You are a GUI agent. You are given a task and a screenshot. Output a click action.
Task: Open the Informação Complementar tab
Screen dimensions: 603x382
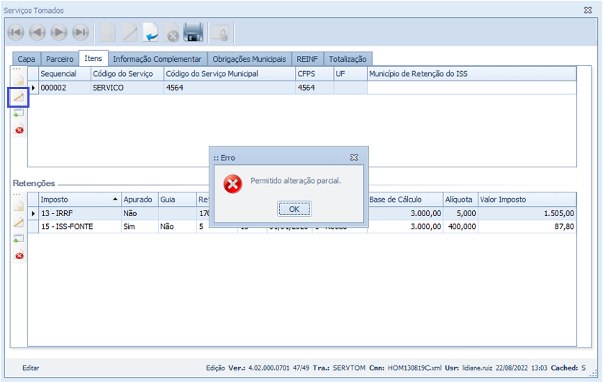pyautogui.click(x=158, y=59)
